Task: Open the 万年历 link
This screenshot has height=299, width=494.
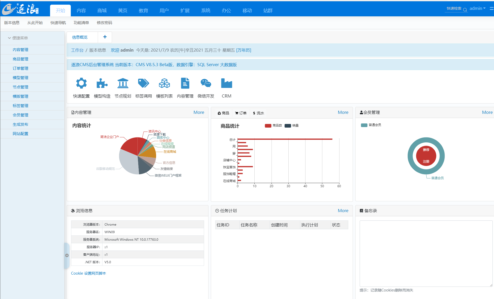Action: click(x=243, y=50)
